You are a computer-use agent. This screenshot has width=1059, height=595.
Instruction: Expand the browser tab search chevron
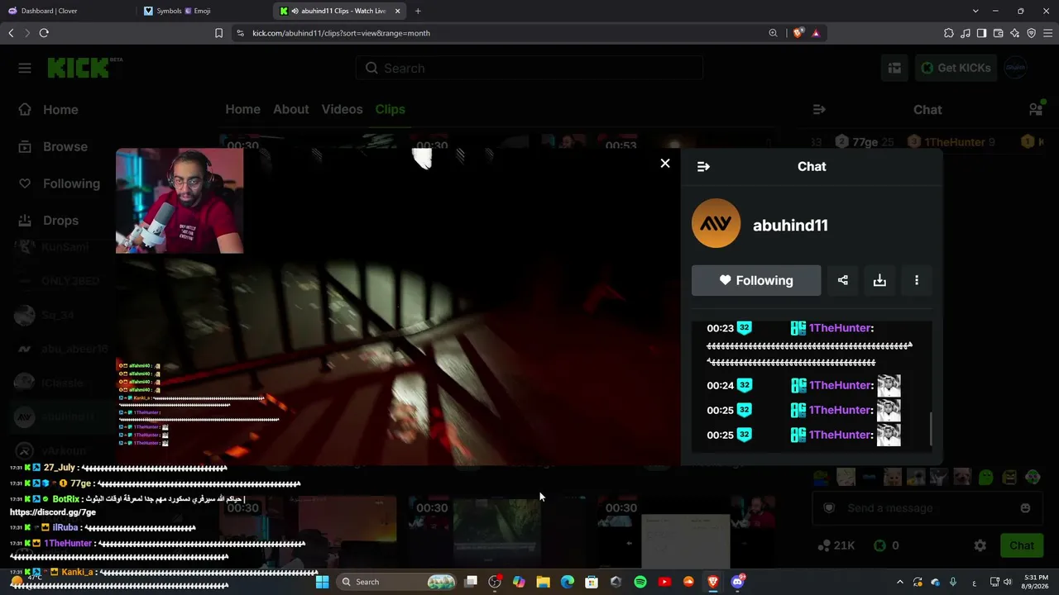point(975,11)
